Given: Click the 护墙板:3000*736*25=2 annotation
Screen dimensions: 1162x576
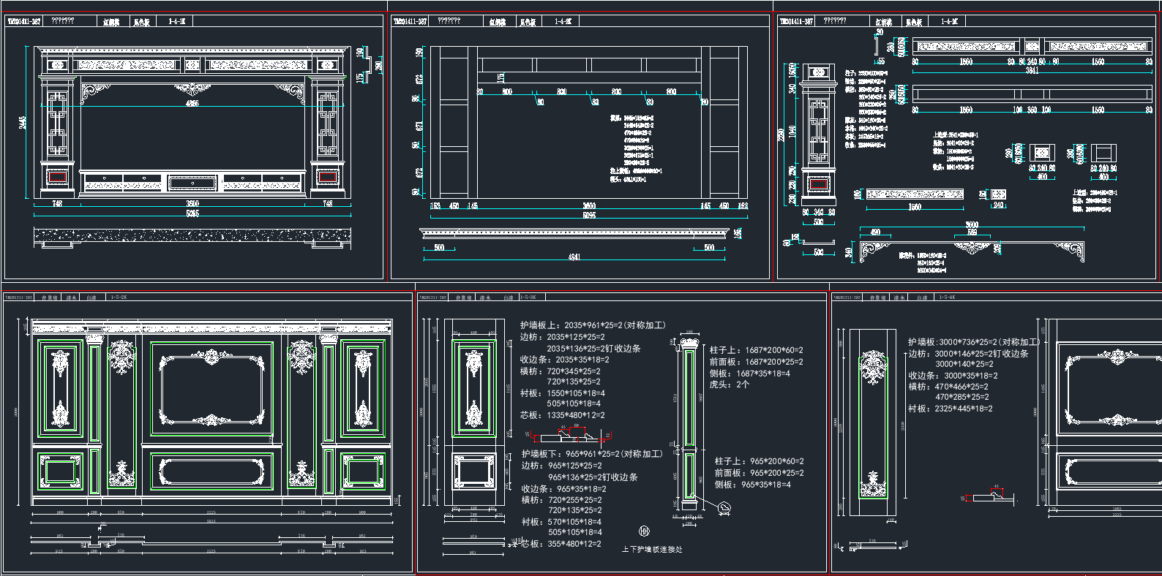Looking at the screenshot, I should (x=973, y=342).
